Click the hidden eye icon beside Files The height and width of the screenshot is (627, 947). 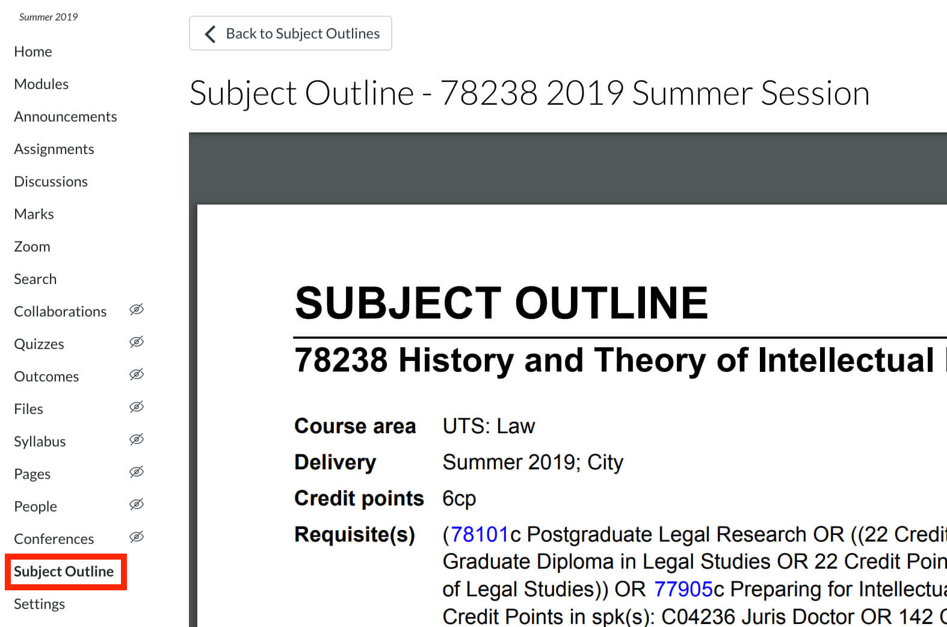tap(137, 407)
